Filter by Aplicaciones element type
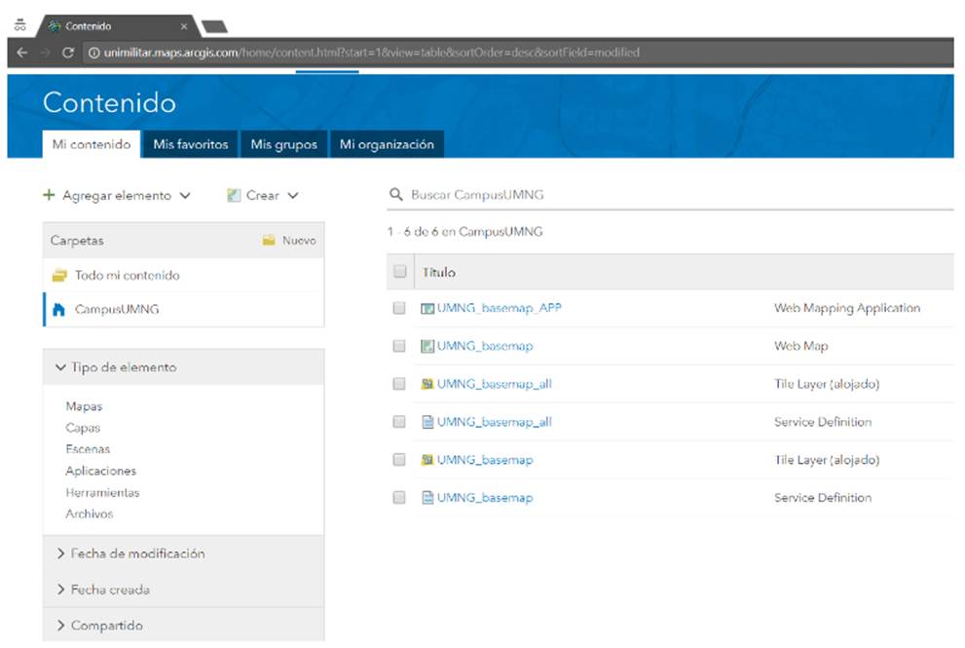This screenshot has width=965, height=648. pos(100,471)
